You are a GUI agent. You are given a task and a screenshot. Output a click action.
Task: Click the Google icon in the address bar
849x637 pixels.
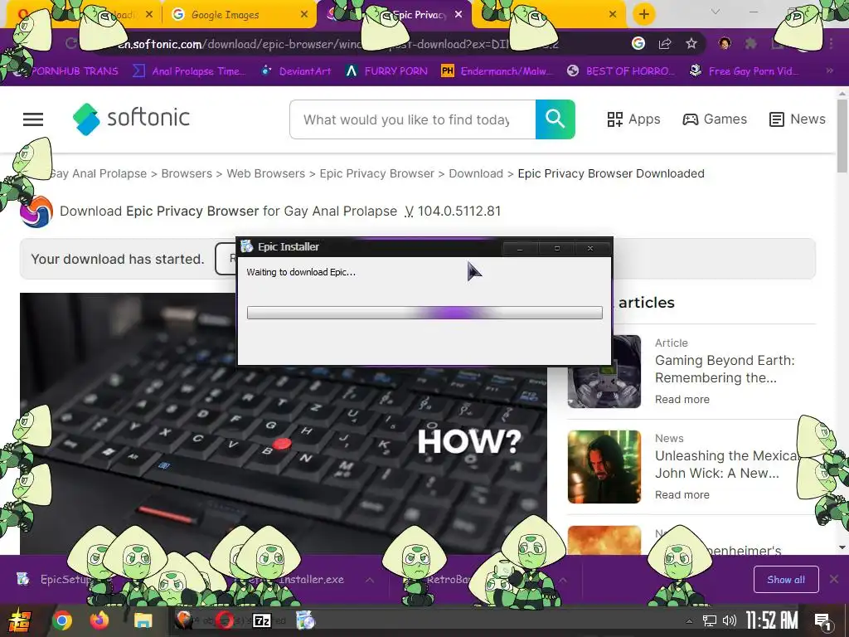point(638,43)
